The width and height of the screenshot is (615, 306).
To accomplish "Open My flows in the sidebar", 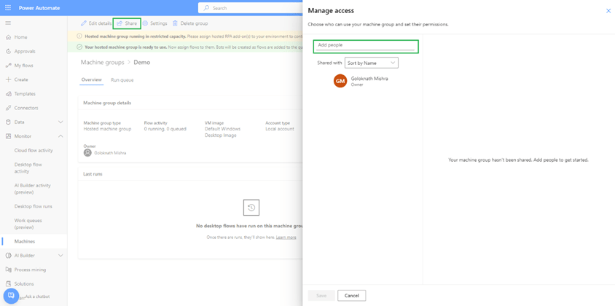I will pos(23,66).
